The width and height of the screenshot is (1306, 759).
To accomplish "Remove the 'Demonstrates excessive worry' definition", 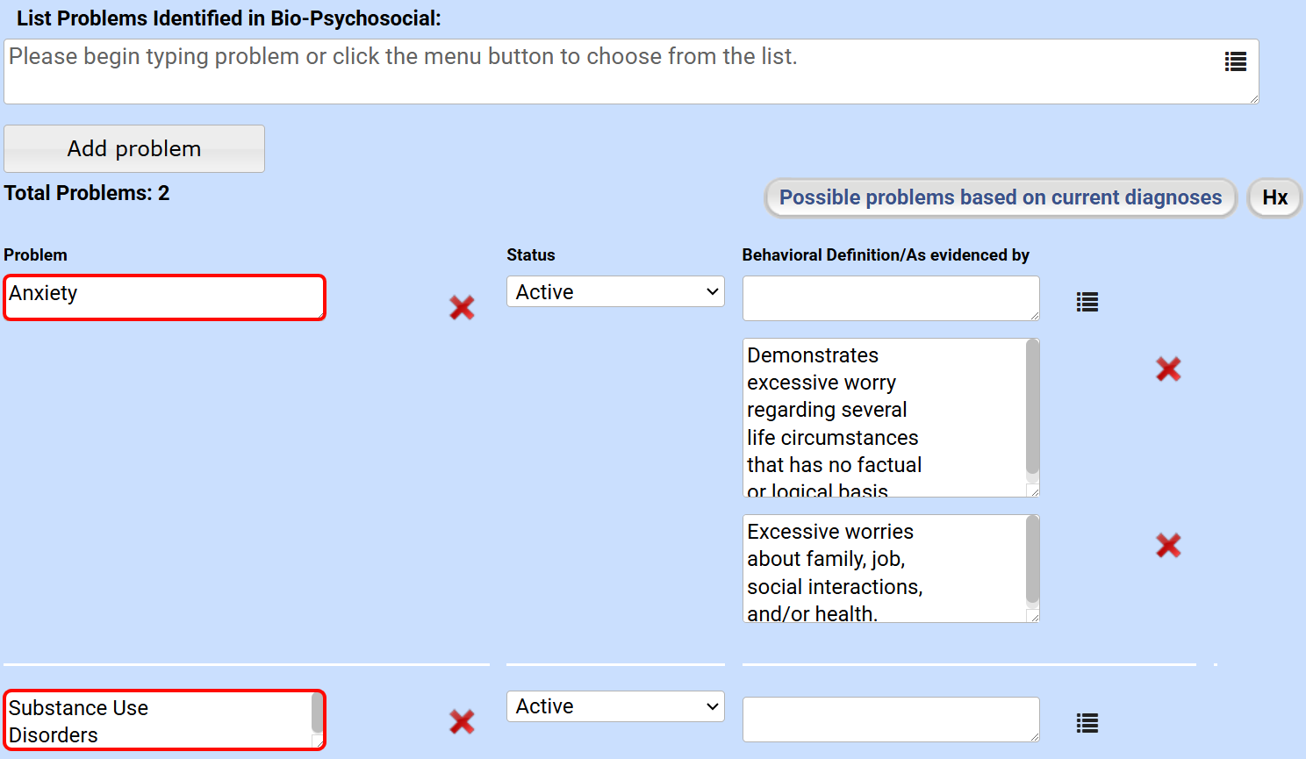I will click(x=1167, y=369).
